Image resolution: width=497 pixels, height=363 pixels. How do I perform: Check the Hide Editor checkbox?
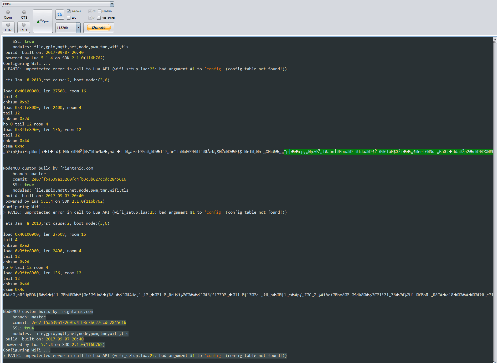pos(100,11)
